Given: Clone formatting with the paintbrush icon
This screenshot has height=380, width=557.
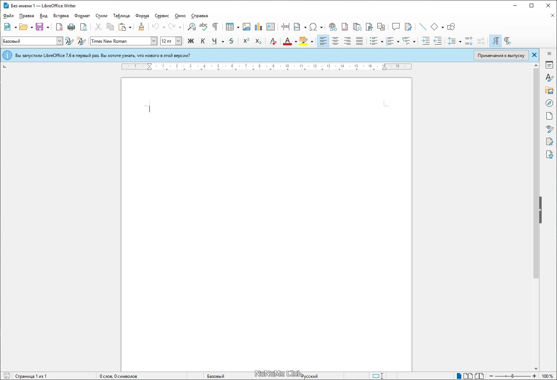Looking at the screenshot, I should coord(141,27).
